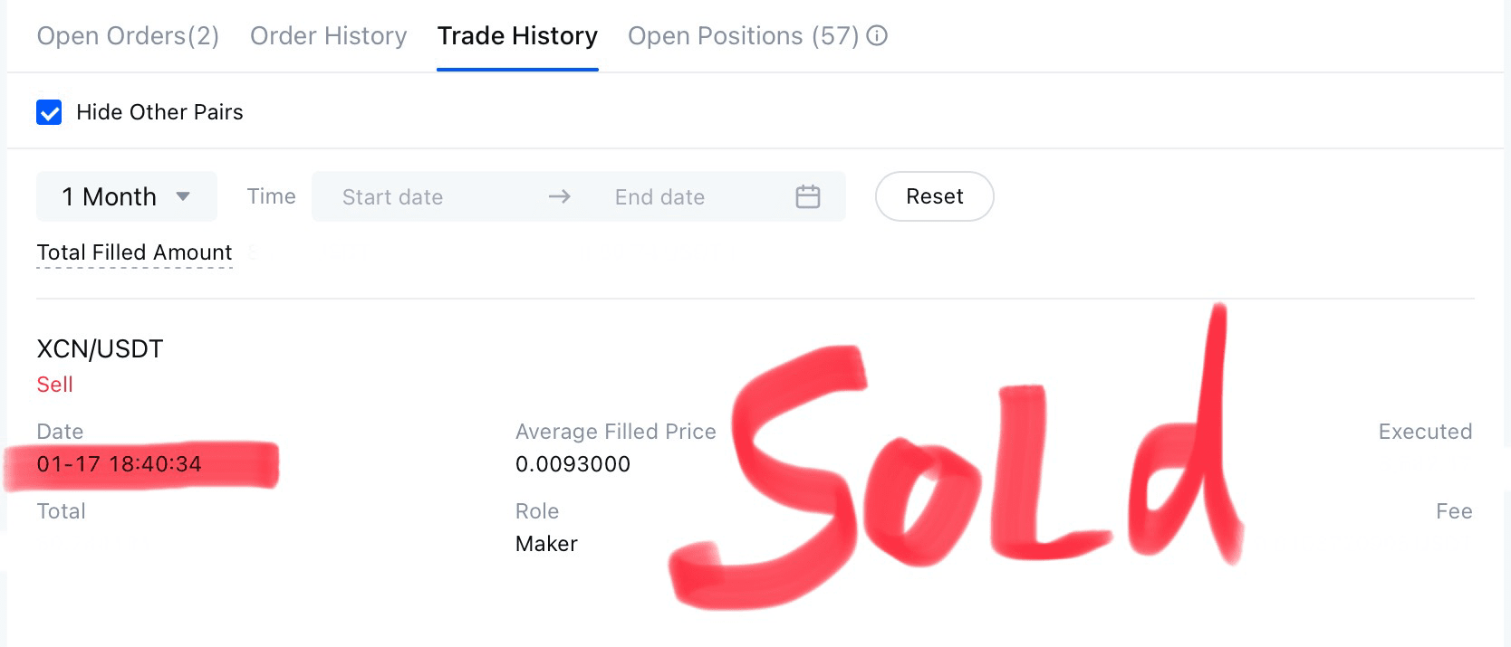Select the Open Positions (57) tab

click(x=743, y=36)
